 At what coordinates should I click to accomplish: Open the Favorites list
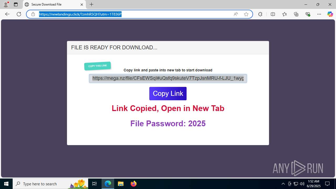click(285, 14)
